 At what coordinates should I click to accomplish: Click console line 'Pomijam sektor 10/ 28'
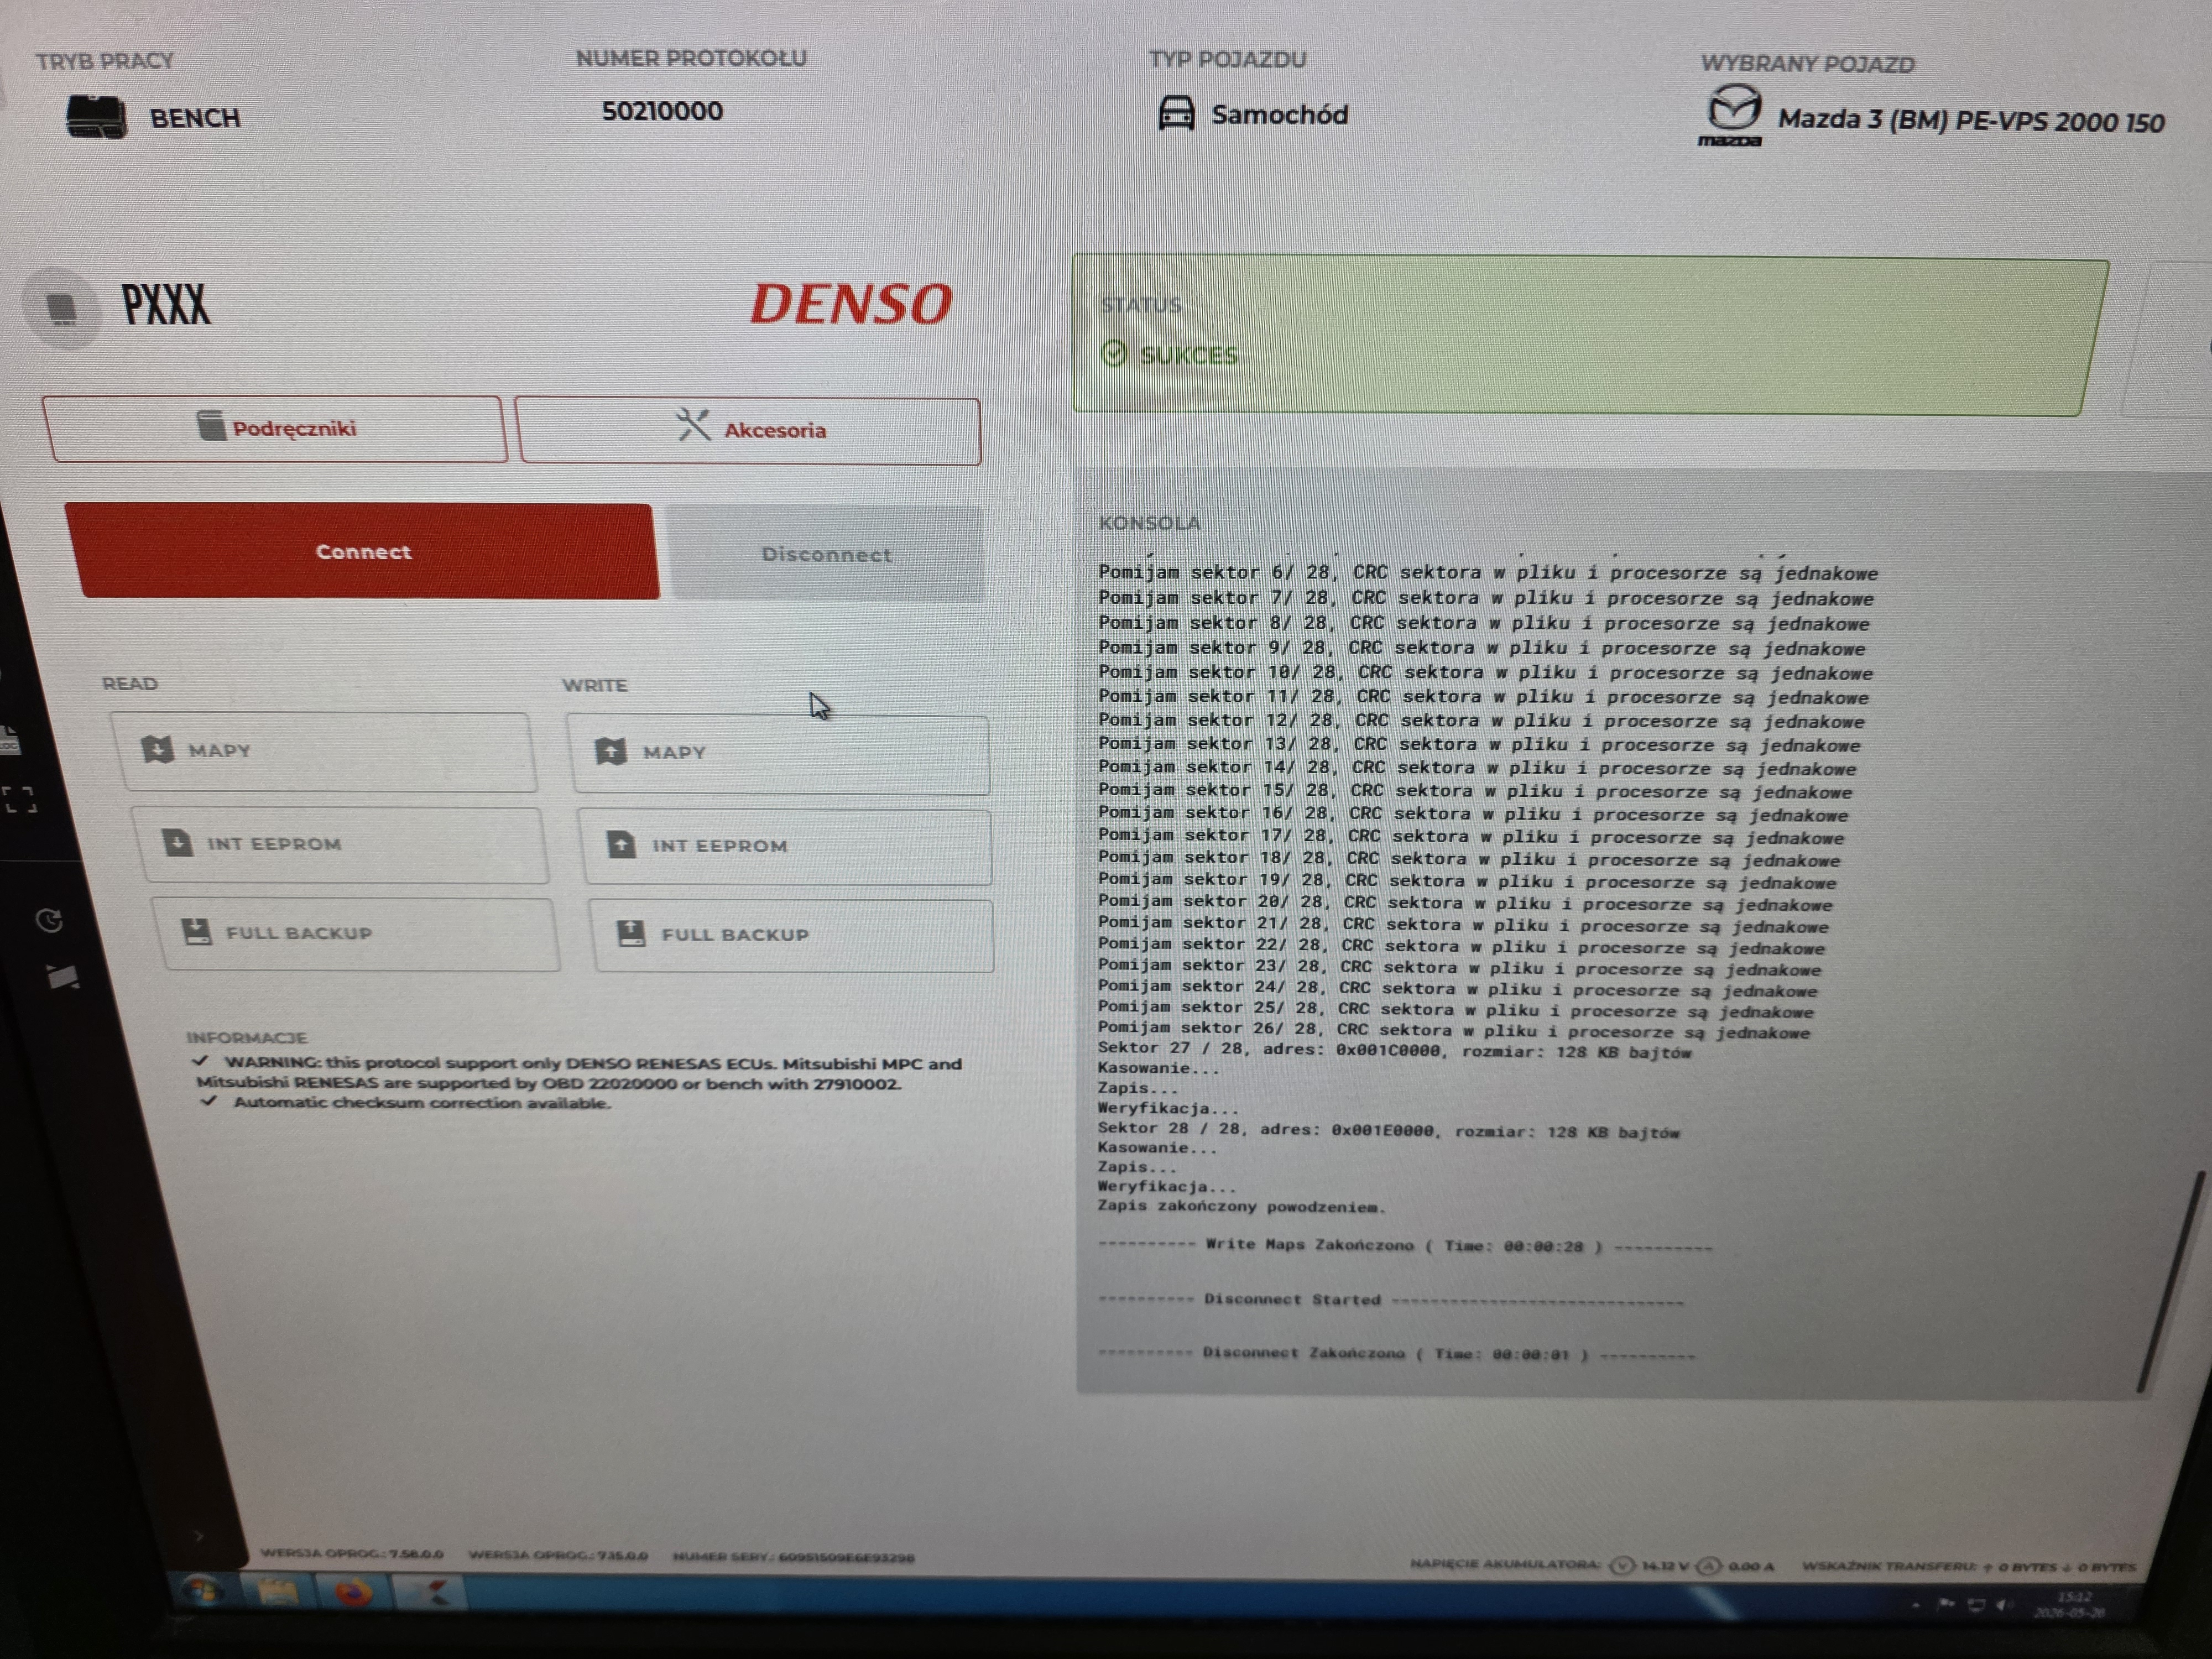point(1485,673)
